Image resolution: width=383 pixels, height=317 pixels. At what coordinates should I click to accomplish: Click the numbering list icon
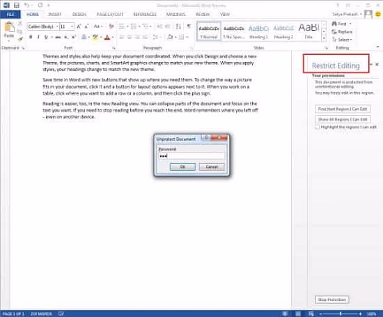point(134,26)
